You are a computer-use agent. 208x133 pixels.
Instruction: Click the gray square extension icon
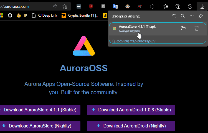click(103, 6)
